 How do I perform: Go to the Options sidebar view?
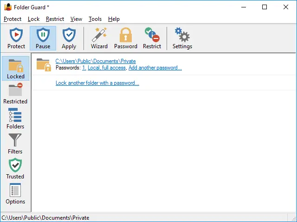[x=15, y=194]
